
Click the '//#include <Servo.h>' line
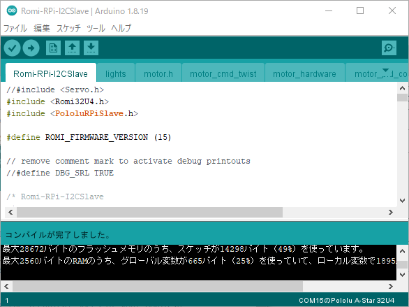click(x=55, y=90)
